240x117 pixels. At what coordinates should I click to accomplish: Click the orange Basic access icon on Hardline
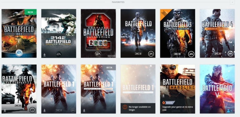[x=164, y=103]
